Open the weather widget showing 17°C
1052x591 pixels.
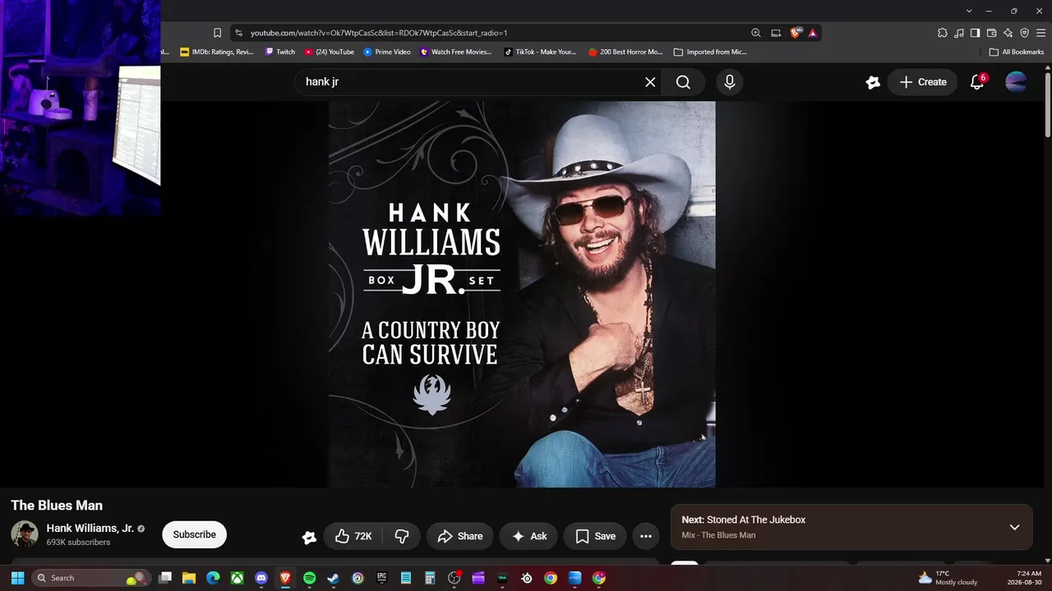pyautogui.click(x=948, y=578)
